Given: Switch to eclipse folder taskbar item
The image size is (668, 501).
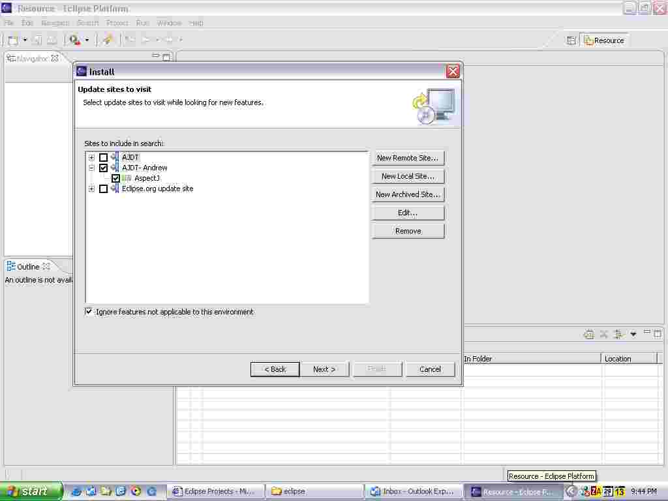Looking at the screenshot, I should coord(314,492).
